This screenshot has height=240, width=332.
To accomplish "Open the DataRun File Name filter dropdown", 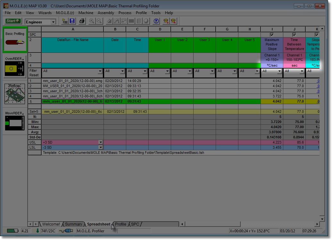I will coord(100,71).
